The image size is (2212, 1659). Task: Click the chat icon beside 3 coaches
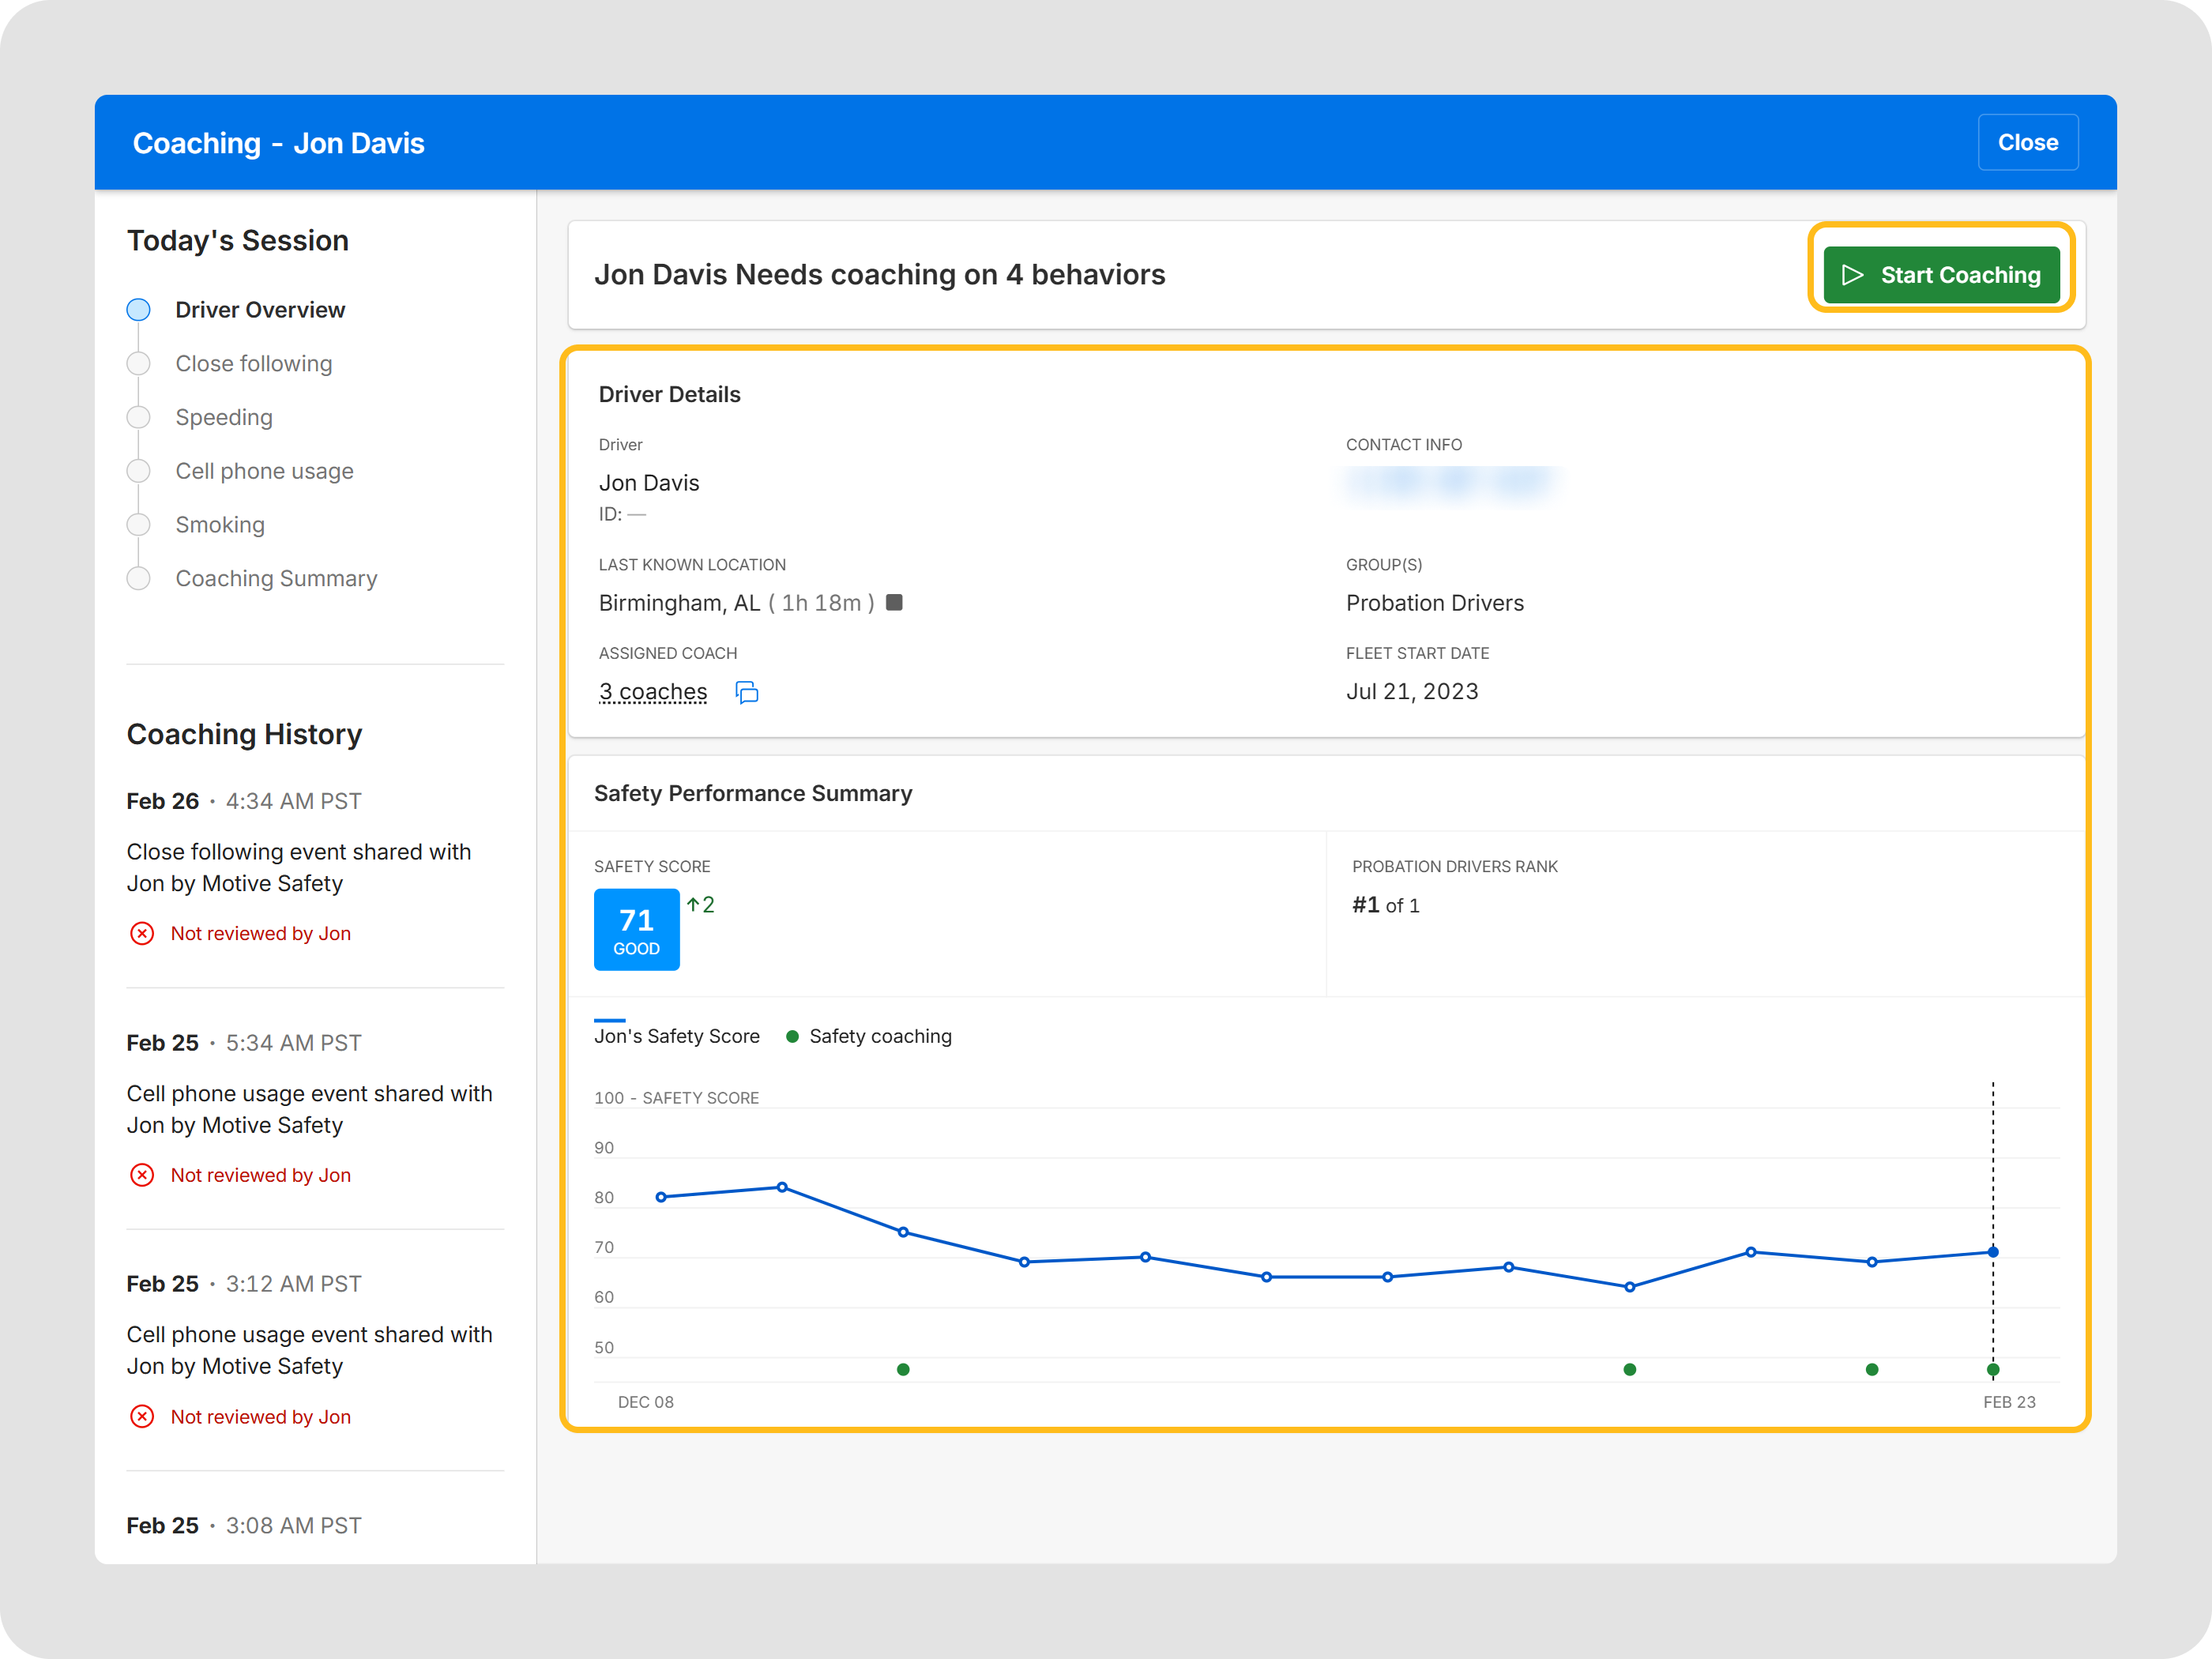[x=747, y=692]
